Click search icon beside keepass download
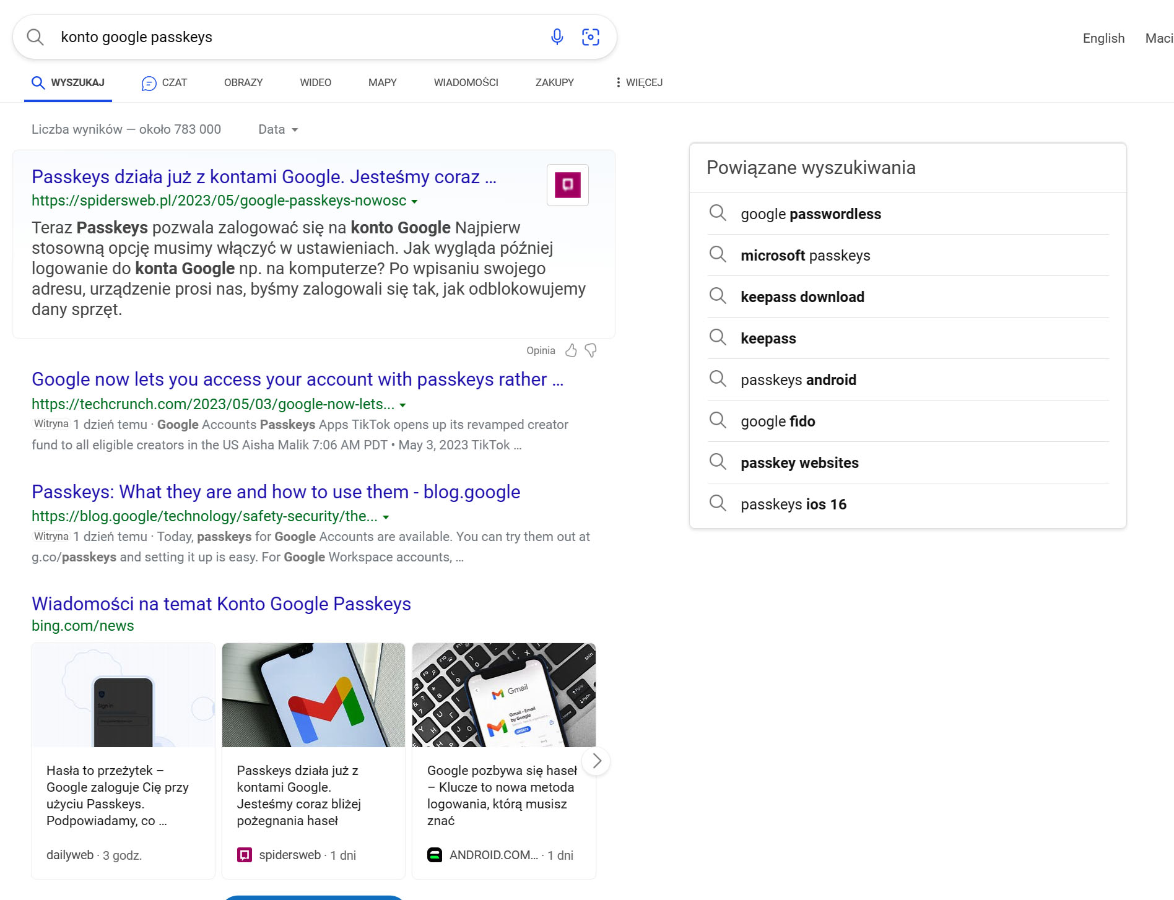The image size is (1174, 900). (x=718, y=296)
